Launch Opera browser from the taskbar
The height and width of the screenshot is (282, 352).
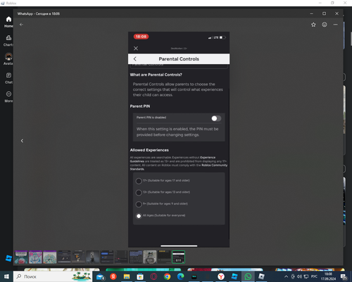pos(153,276)
